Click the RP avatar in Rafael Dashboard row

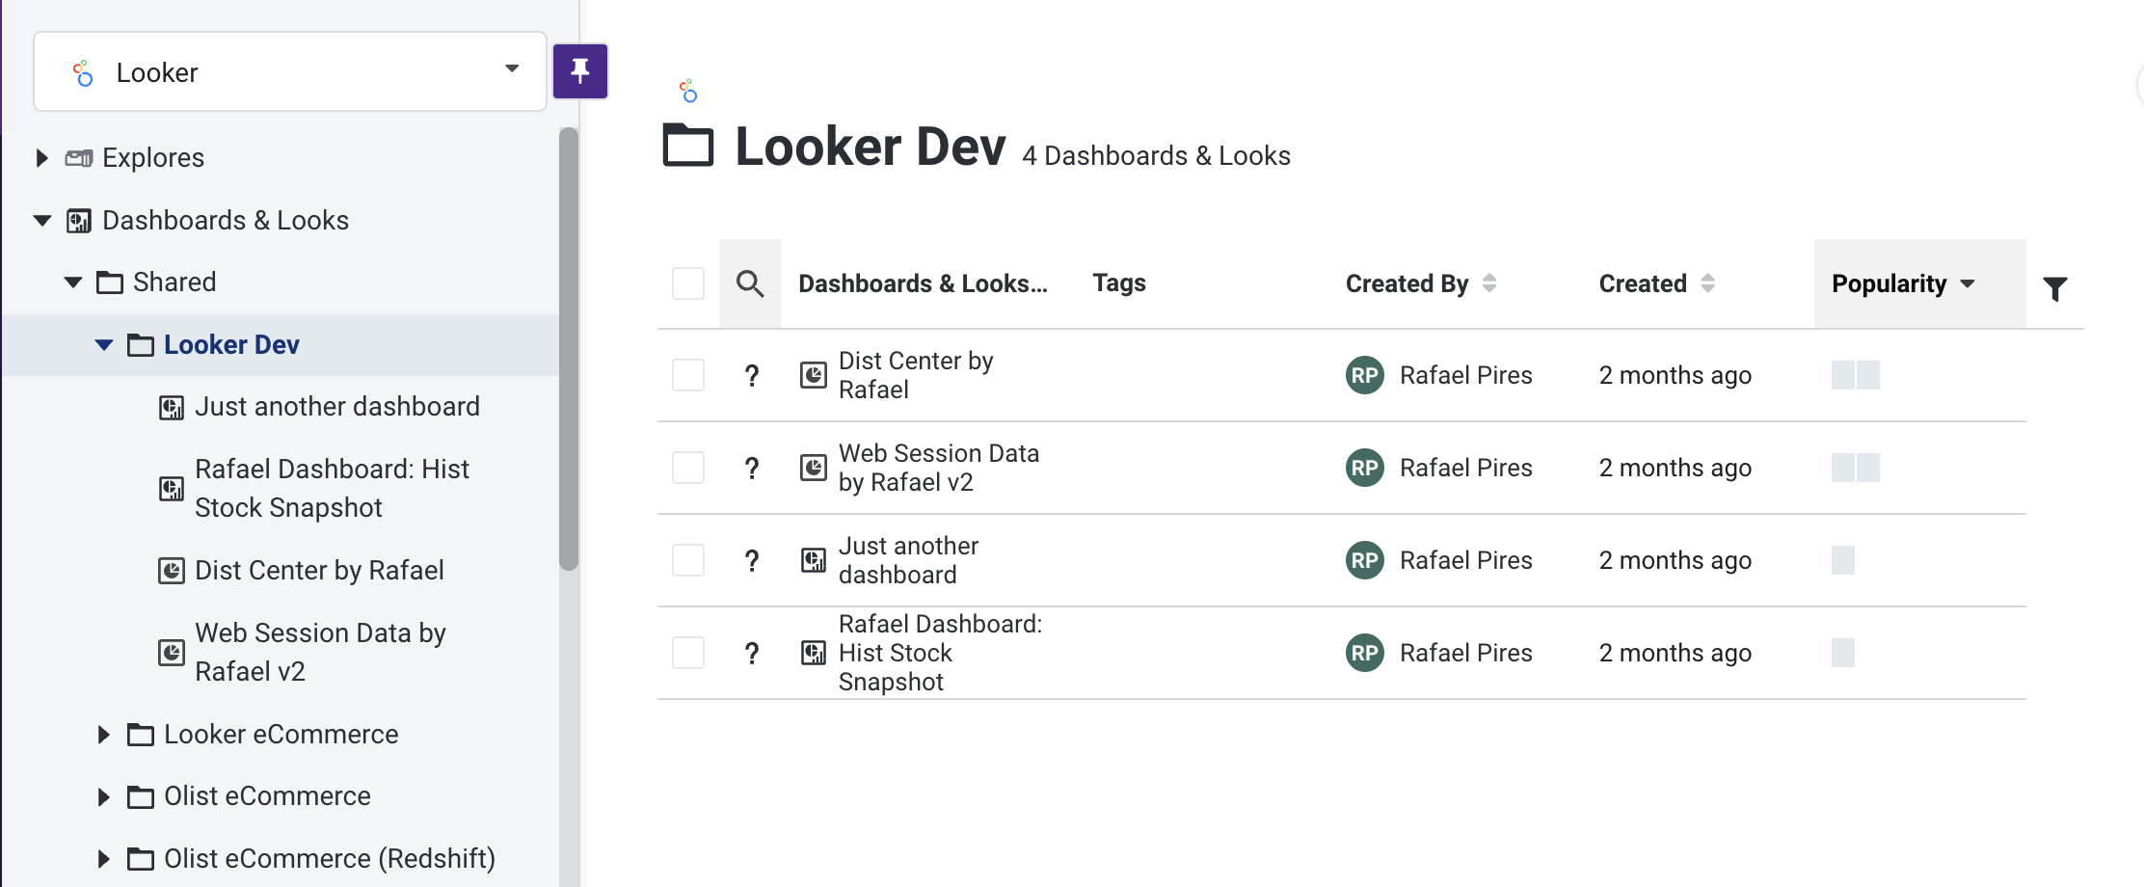coord(1364,653)
